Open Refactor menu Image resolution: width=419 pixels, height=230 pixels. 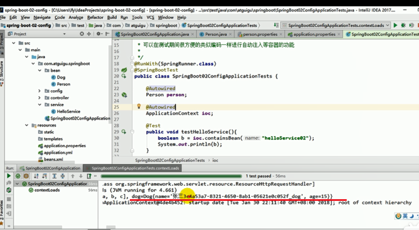(x=95, y=17)
